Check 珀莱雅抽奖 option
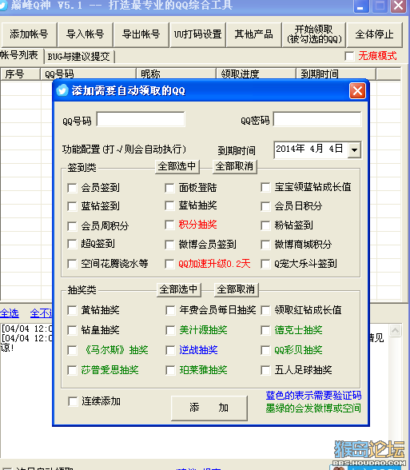410x470 pixels. [170, 370]
